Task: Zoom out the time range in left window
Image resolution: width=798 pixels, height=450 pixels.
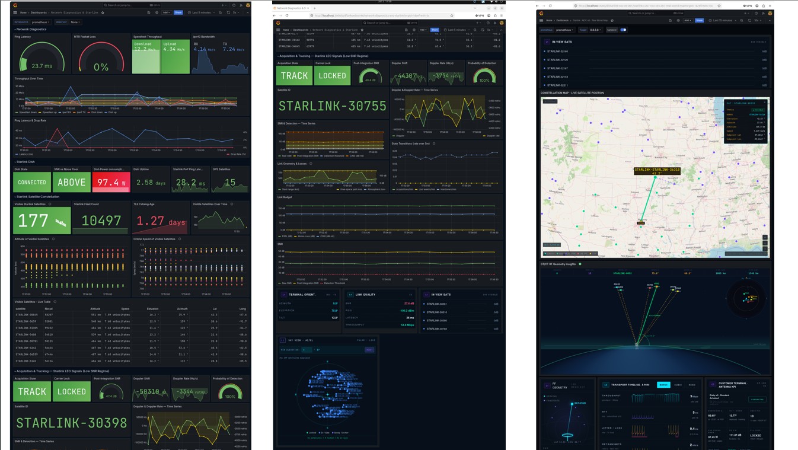Action: [221, 12]
